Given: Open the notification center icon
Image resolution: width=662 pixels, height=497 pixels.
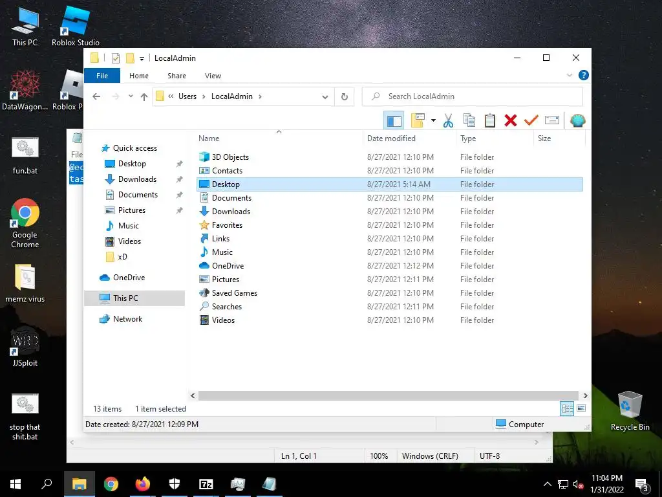Looking at the screenshot, I should (x=641, y=484).
